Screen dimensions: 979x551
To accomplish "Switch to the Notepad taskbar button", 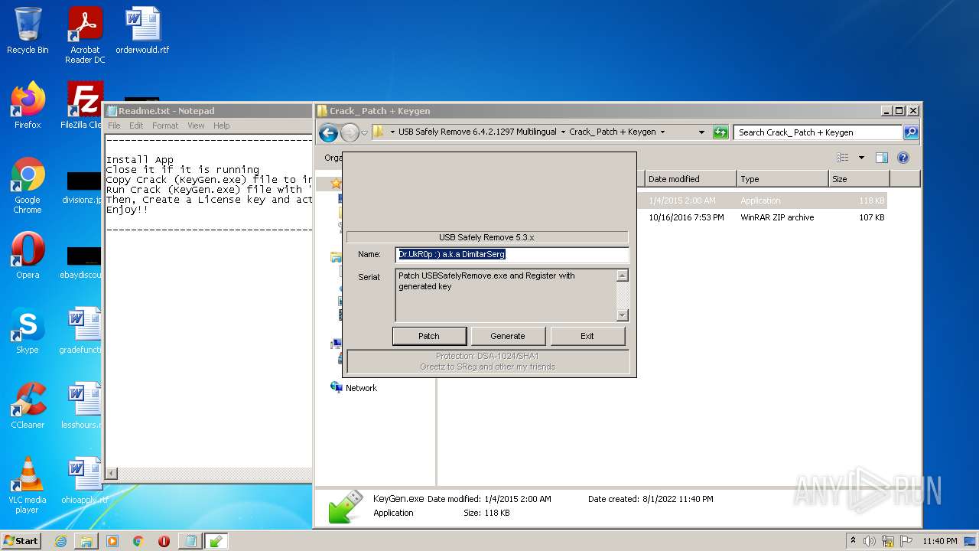I will [x=190, y=541].
